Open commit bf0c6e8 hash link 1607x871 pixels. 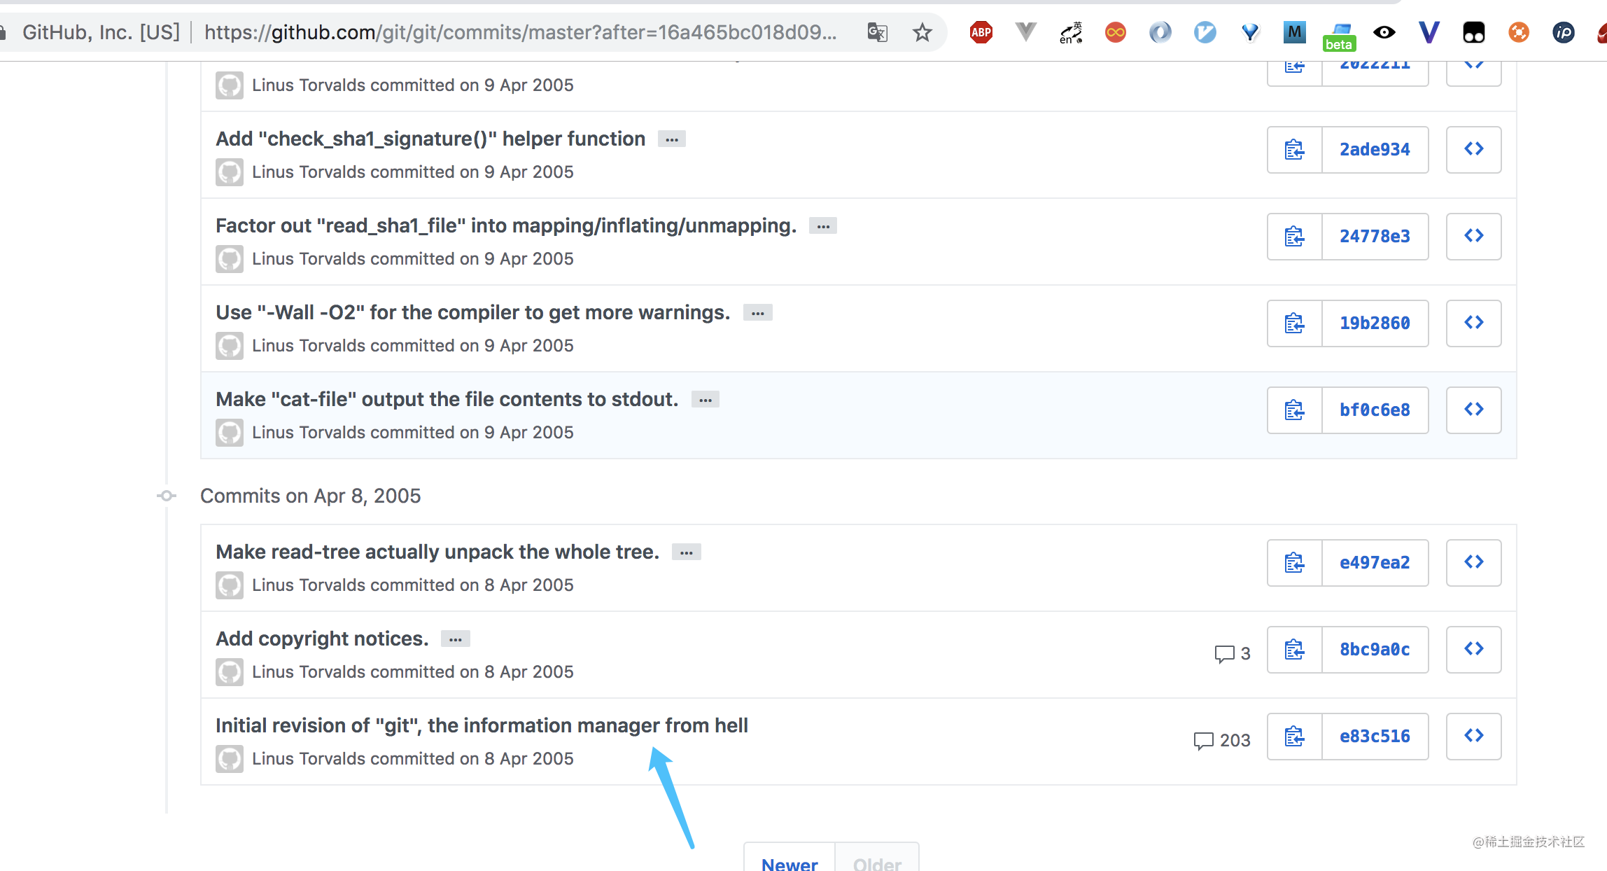pyautogui.click(x=1375, y=410)
